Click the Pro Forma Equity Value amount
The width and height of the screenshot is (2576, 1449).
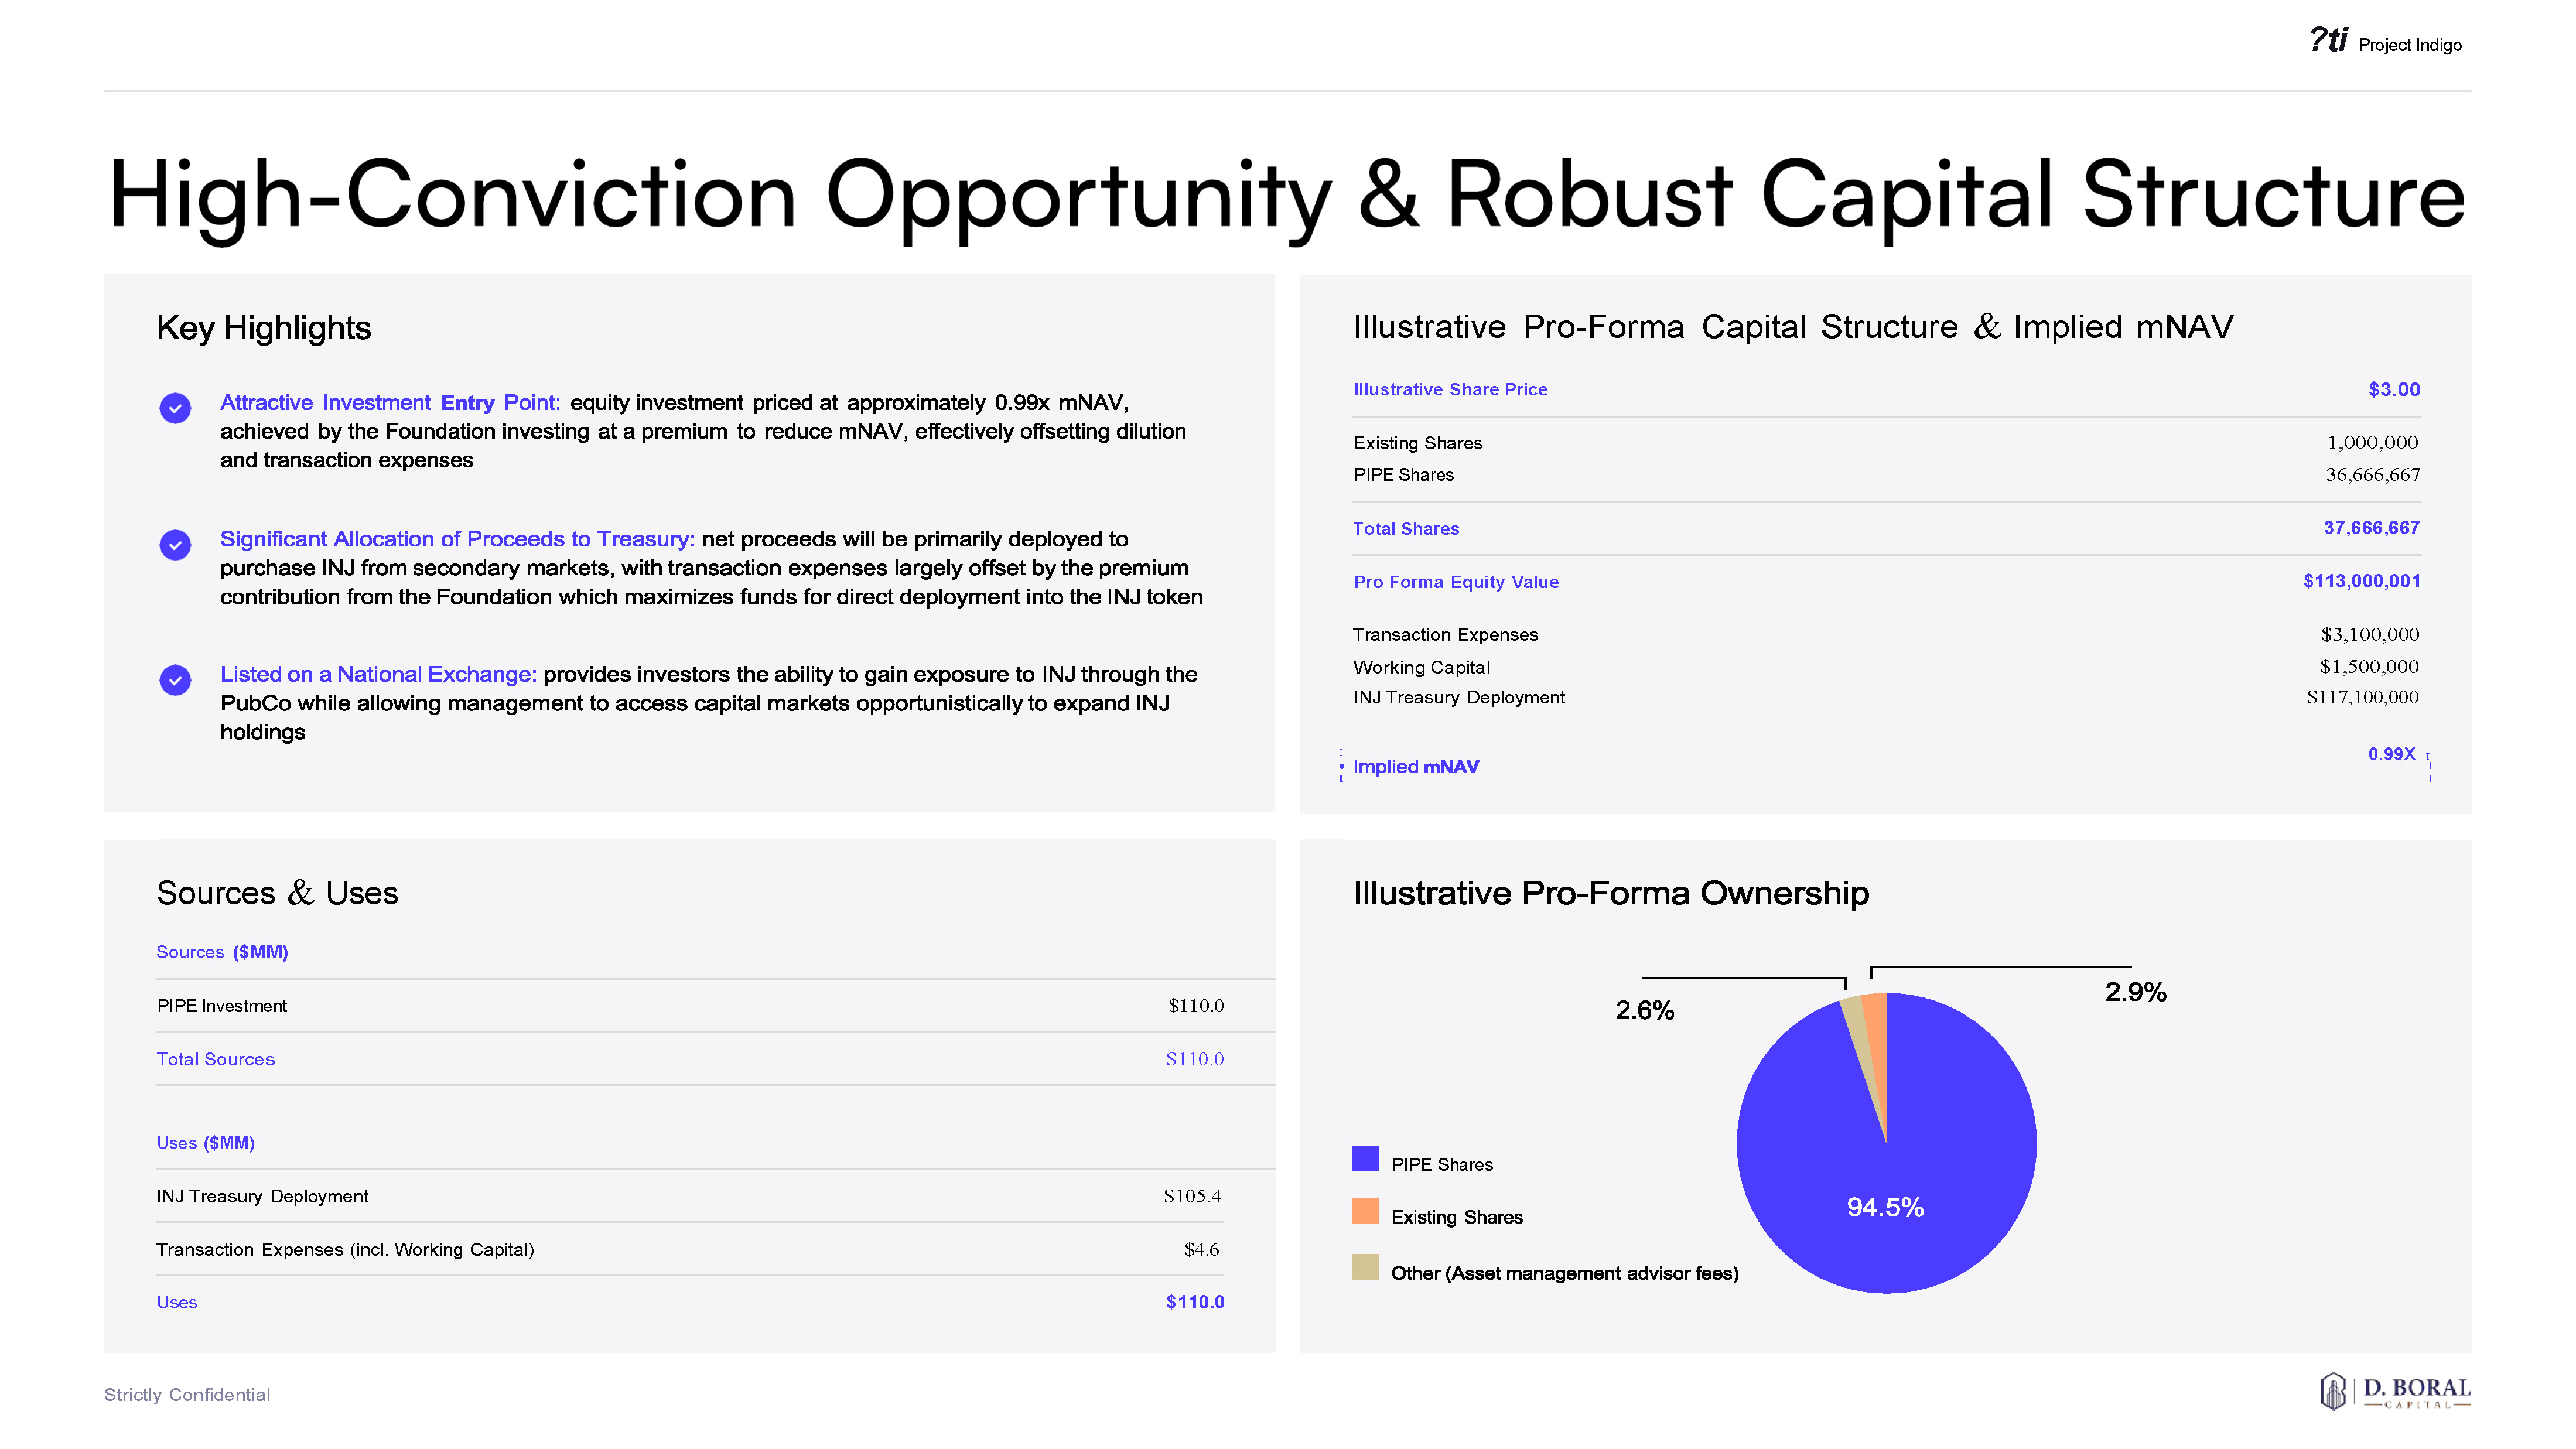pos(2361,581)
